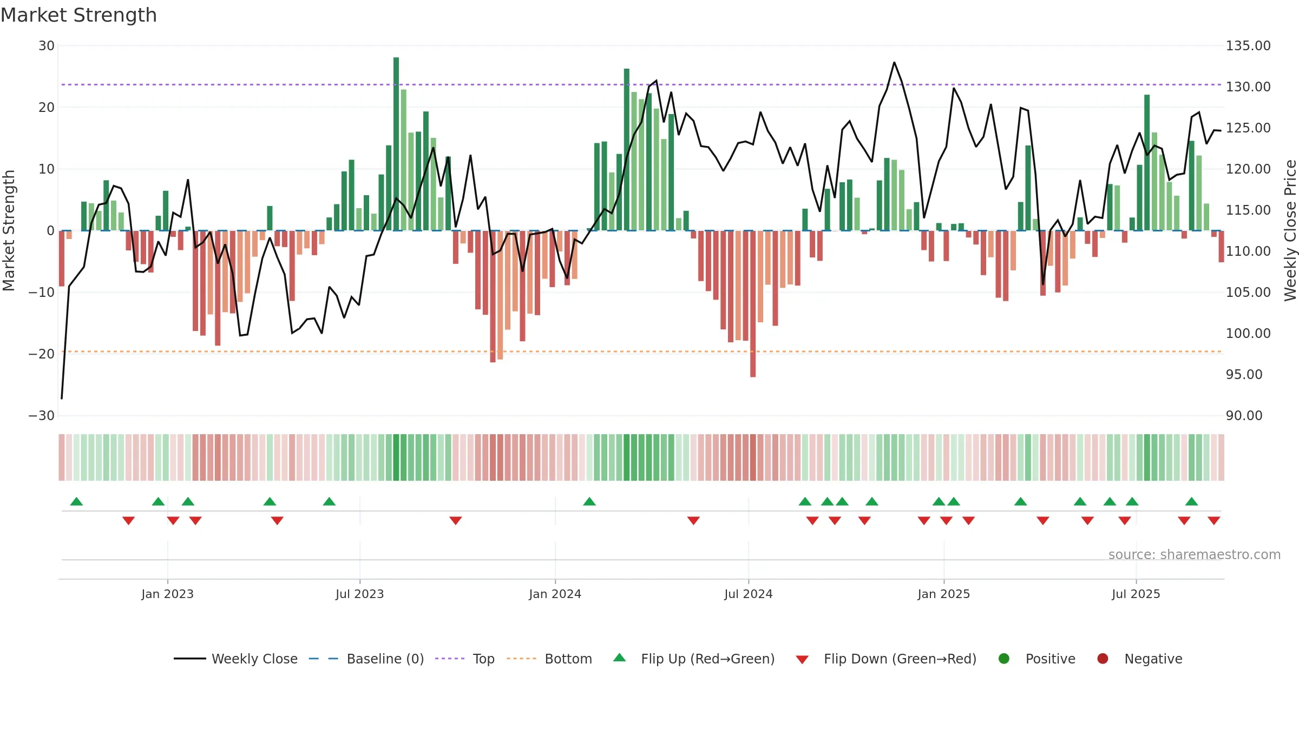Toggle the Top dotted-line legend entry
The width and height of the screenshot is (1299, 730).
pyautogui.click(x=465, y=659)
